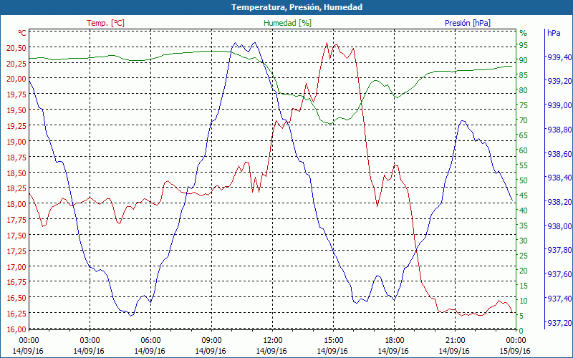Select the red Temp. [°C] legend label
Viewport: 573px width, 358px height.
tap(105, 23)
